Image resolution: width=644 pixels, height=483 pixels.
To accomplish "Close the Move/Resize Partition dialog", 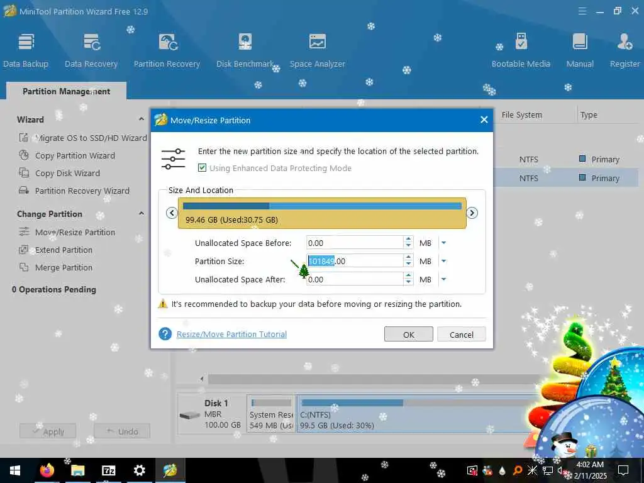I will pyautogui.click(x=484, y=119).
